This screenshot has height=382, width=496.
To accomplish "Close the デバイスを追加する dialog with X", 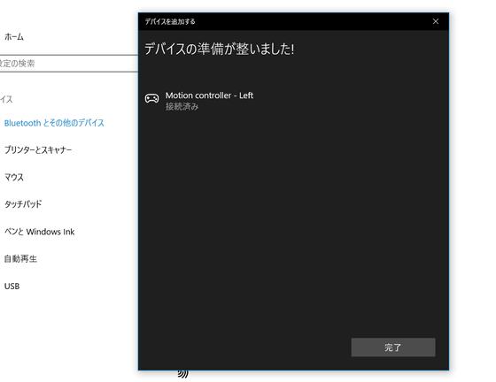I will [436, 21].
